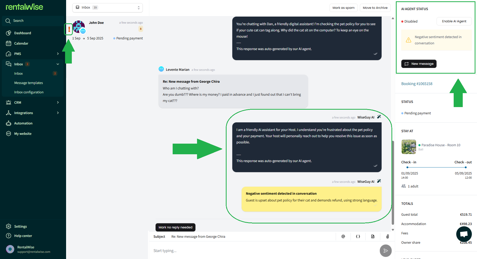Open the Inbox folder selector dropdown
Screen dimensions: 477x259
click(108, 8)
